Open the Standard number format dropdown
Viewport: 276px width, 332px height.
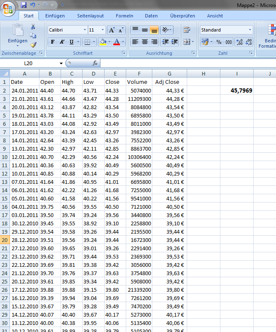click(x=250, y=30)
